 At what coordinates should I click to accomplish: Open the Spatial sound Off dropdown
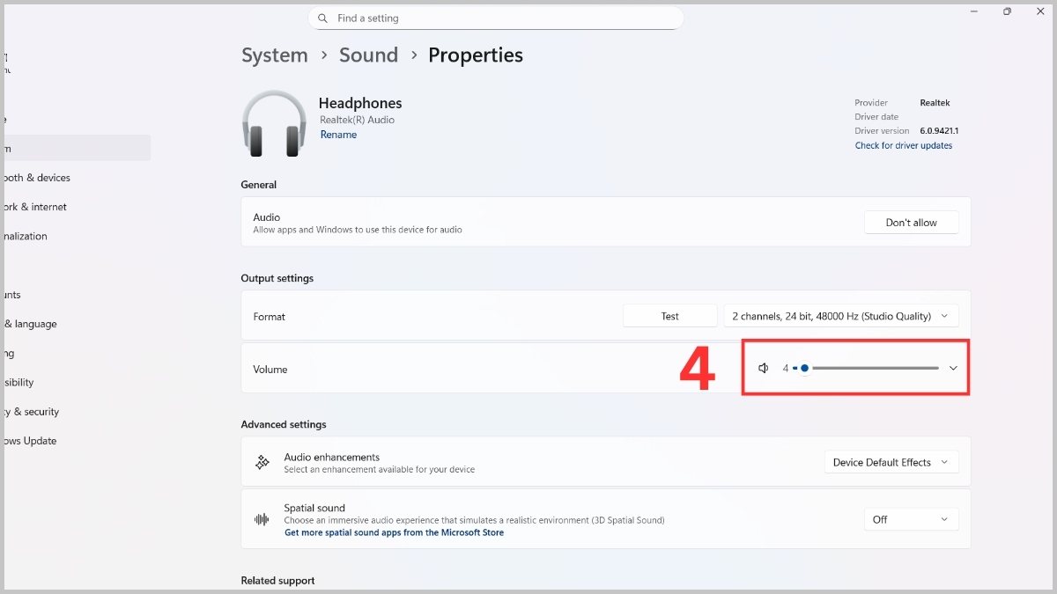910,519
